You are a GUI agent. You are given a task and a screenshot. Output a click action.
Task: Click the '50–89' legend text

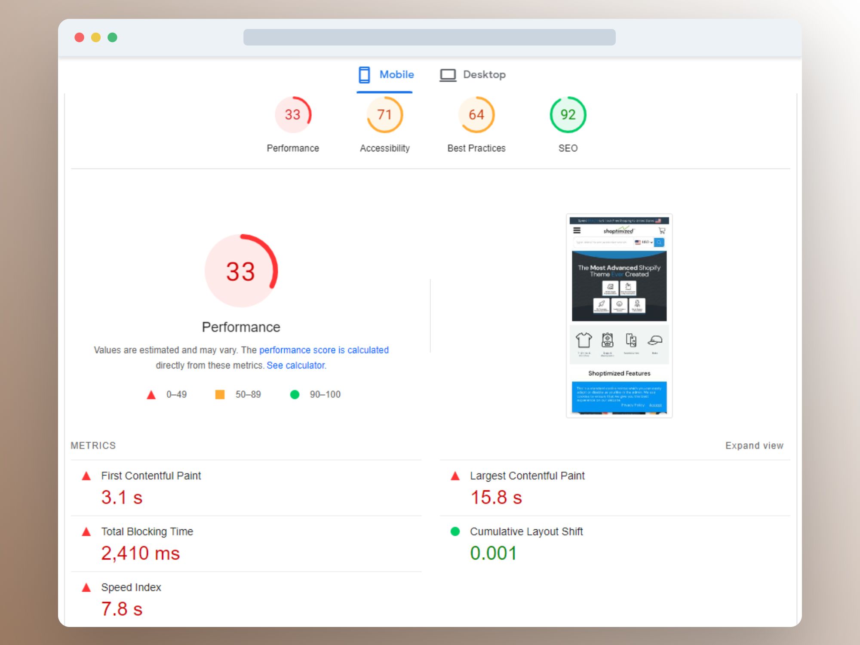click(248, 394)
